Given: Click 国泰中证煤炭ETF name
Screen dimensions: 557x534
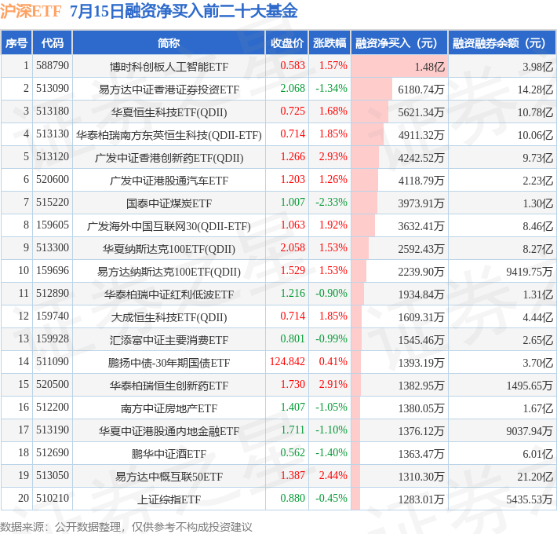Looking at the screenshot, I should (169, 203).
